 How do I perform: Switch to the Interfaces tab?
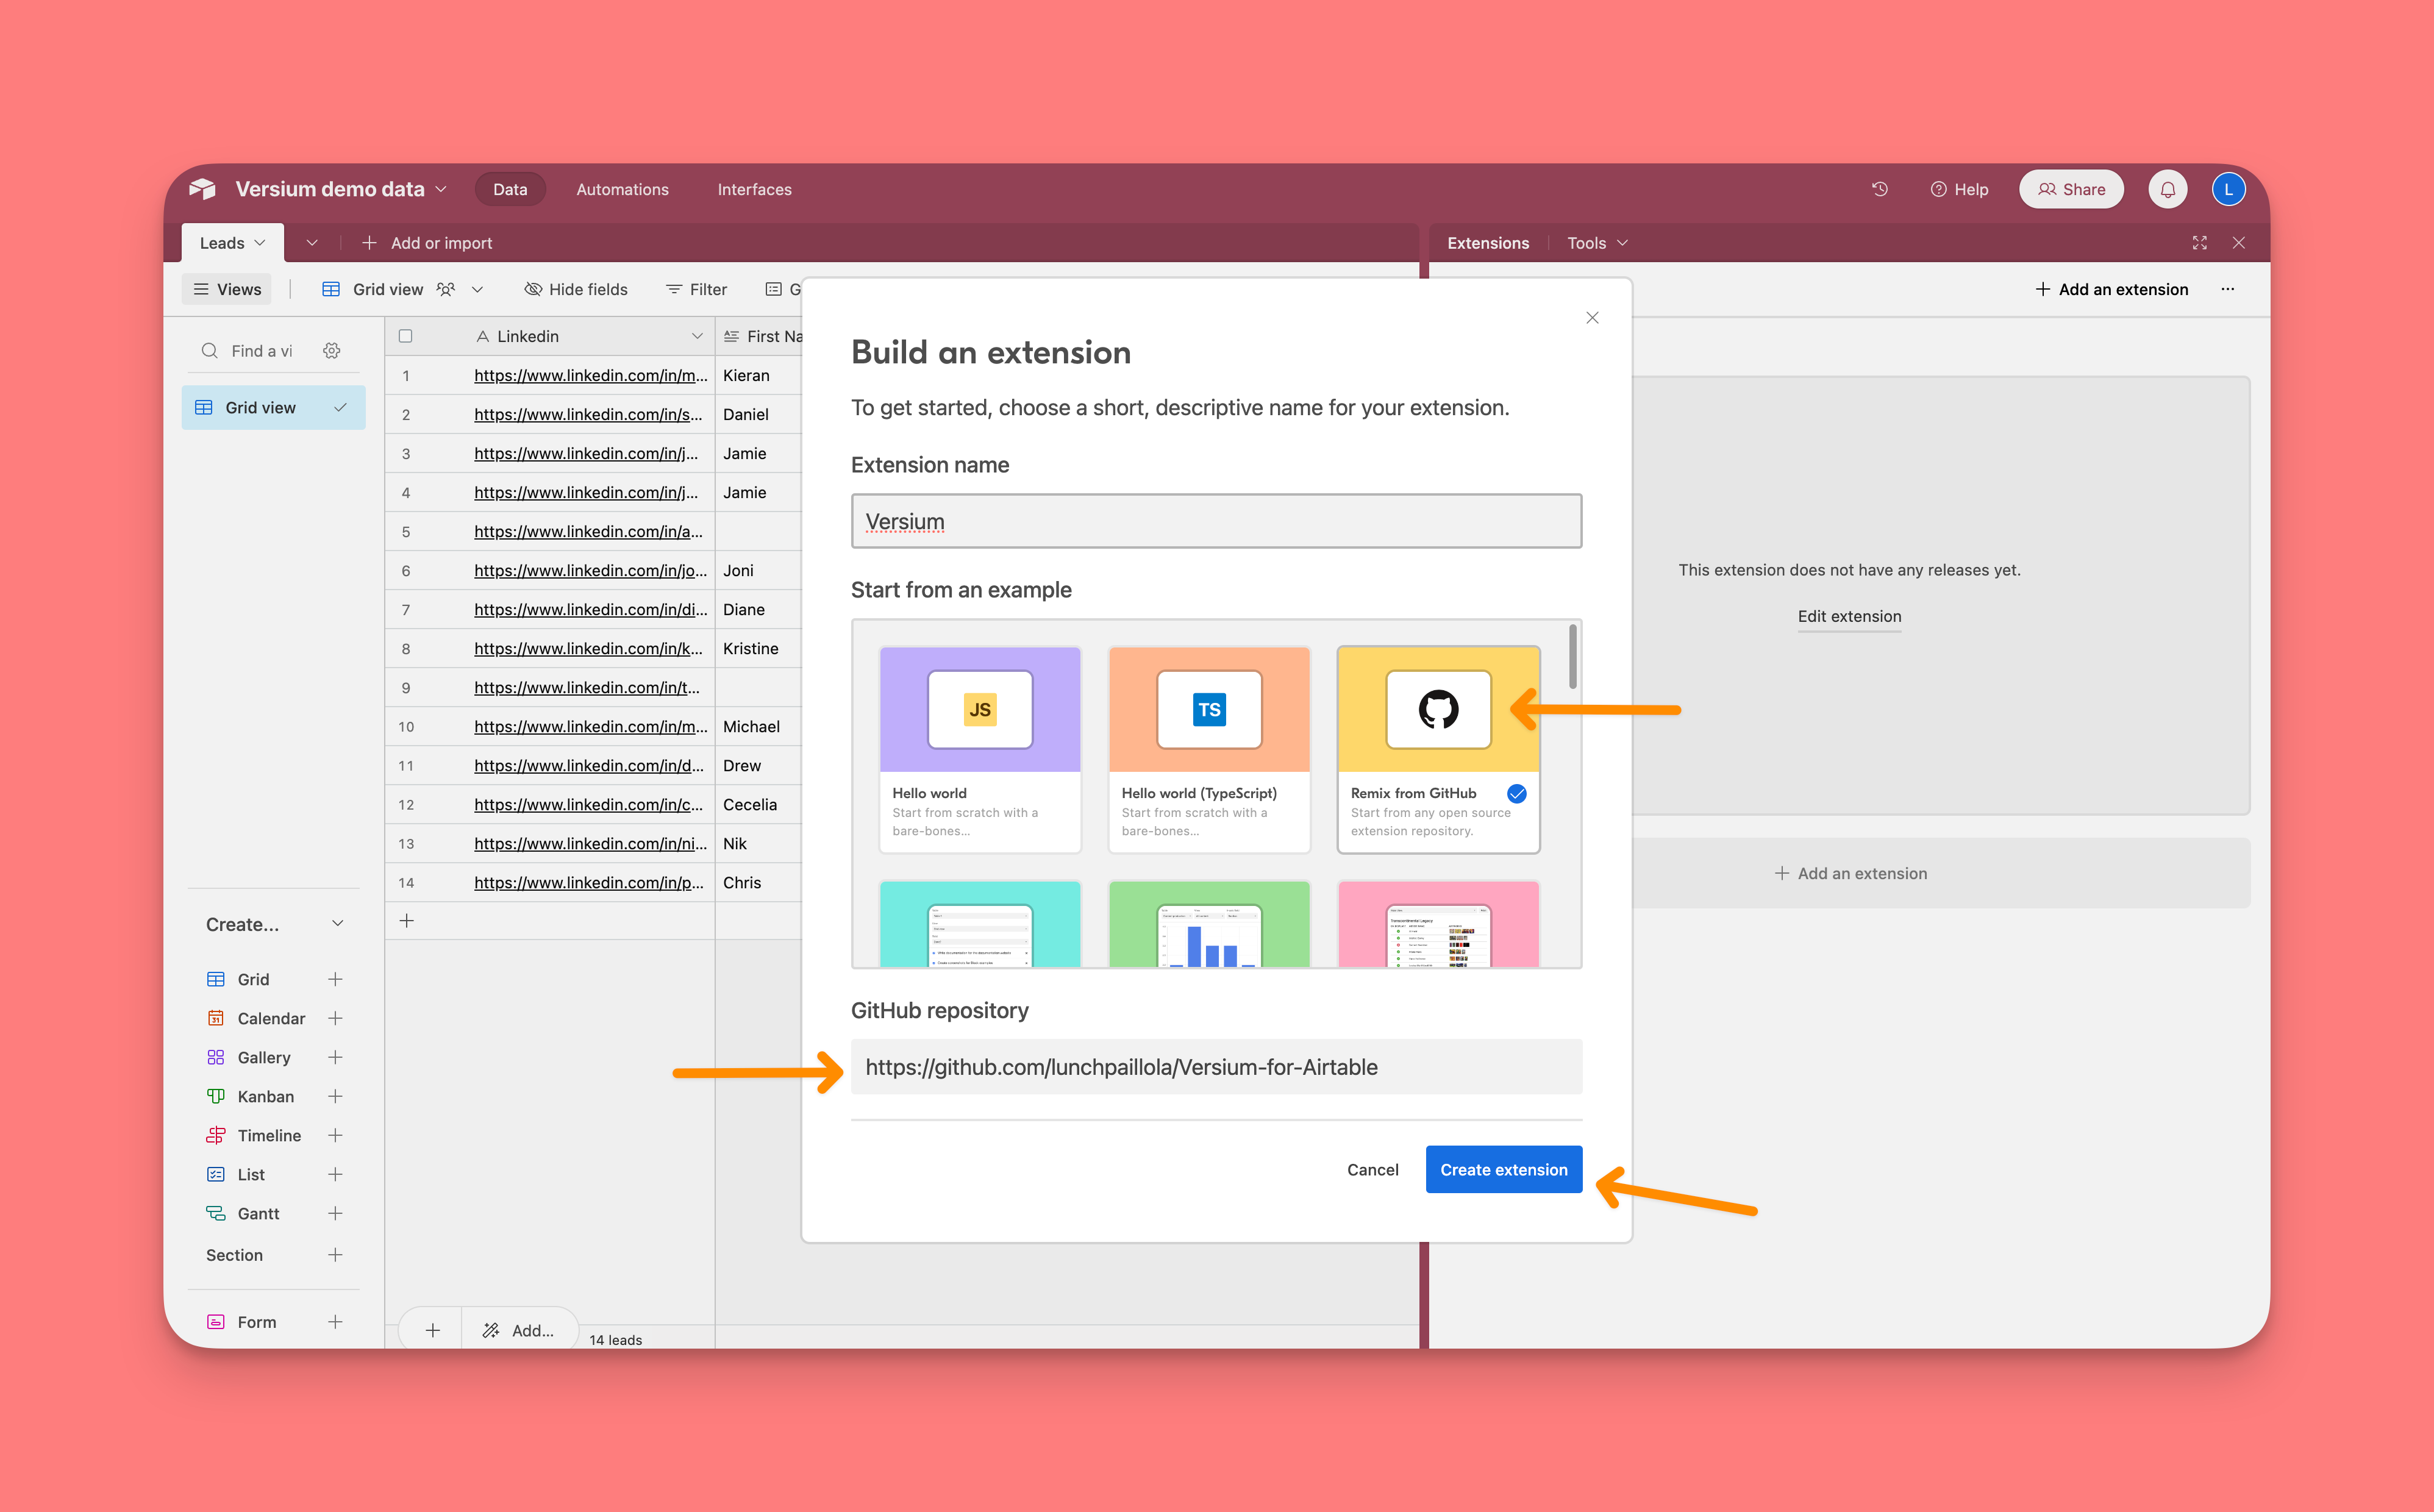[754, 189]
